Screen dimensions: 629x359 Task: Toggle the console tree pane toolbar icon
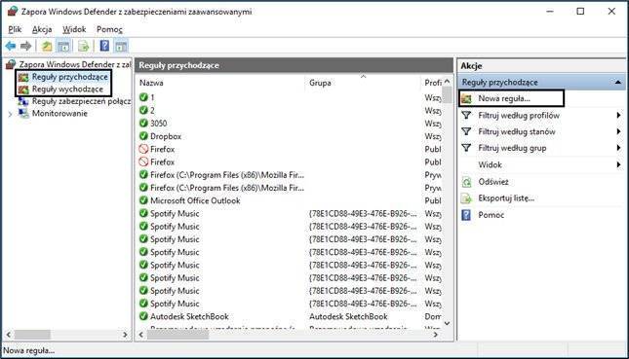63,46
